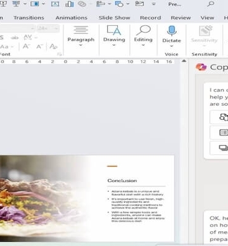This screenshot has height=246, width=228.
Task: Open the search magnifier in the title bar
Action: (x=211, y=4)
